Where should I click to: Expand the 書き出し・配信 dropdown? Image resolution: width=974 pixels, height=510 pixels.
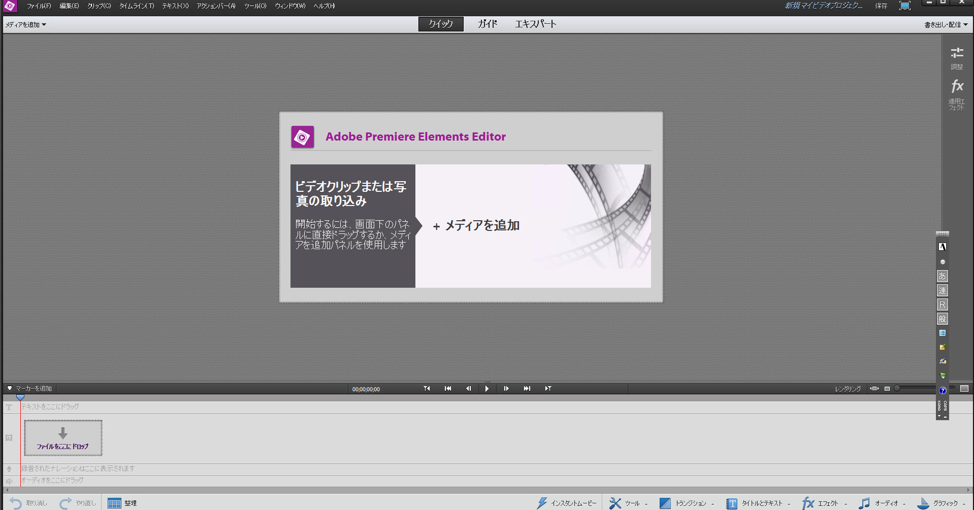(x=946, y=24)
